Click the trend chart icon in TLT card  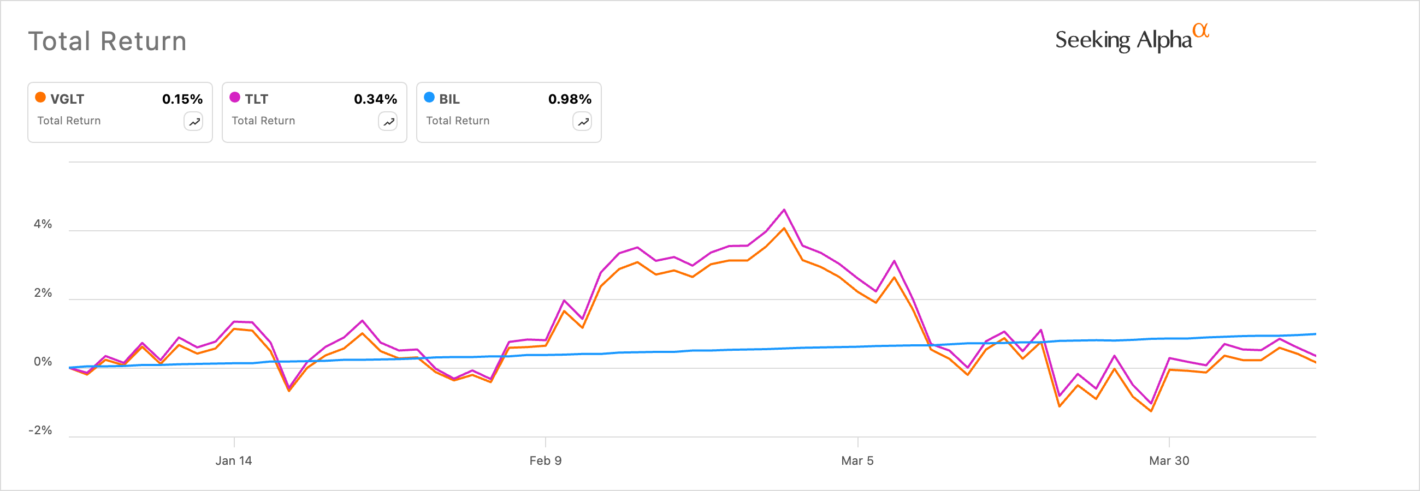[388, 122]
